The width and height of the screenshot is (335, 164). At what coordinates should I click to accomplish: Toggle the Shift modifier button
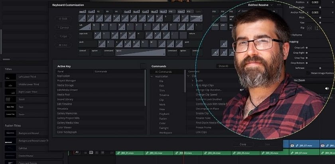tap(63, 19)
